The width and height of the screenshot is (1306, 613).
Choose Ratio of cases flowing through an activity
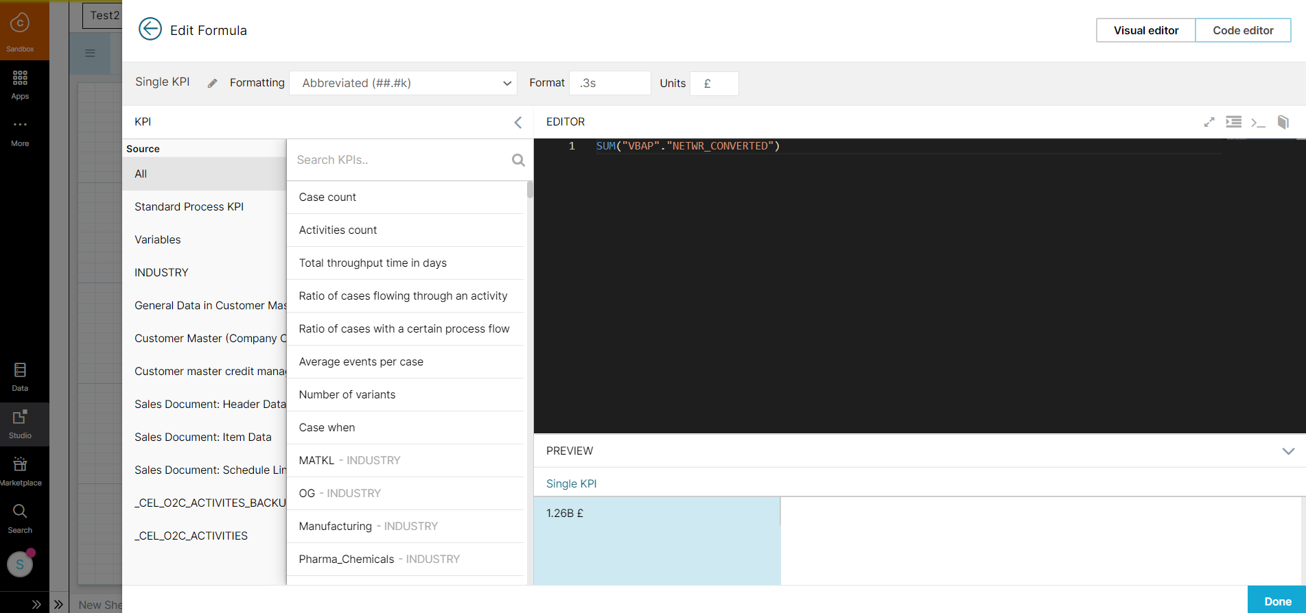pos(406,296)
